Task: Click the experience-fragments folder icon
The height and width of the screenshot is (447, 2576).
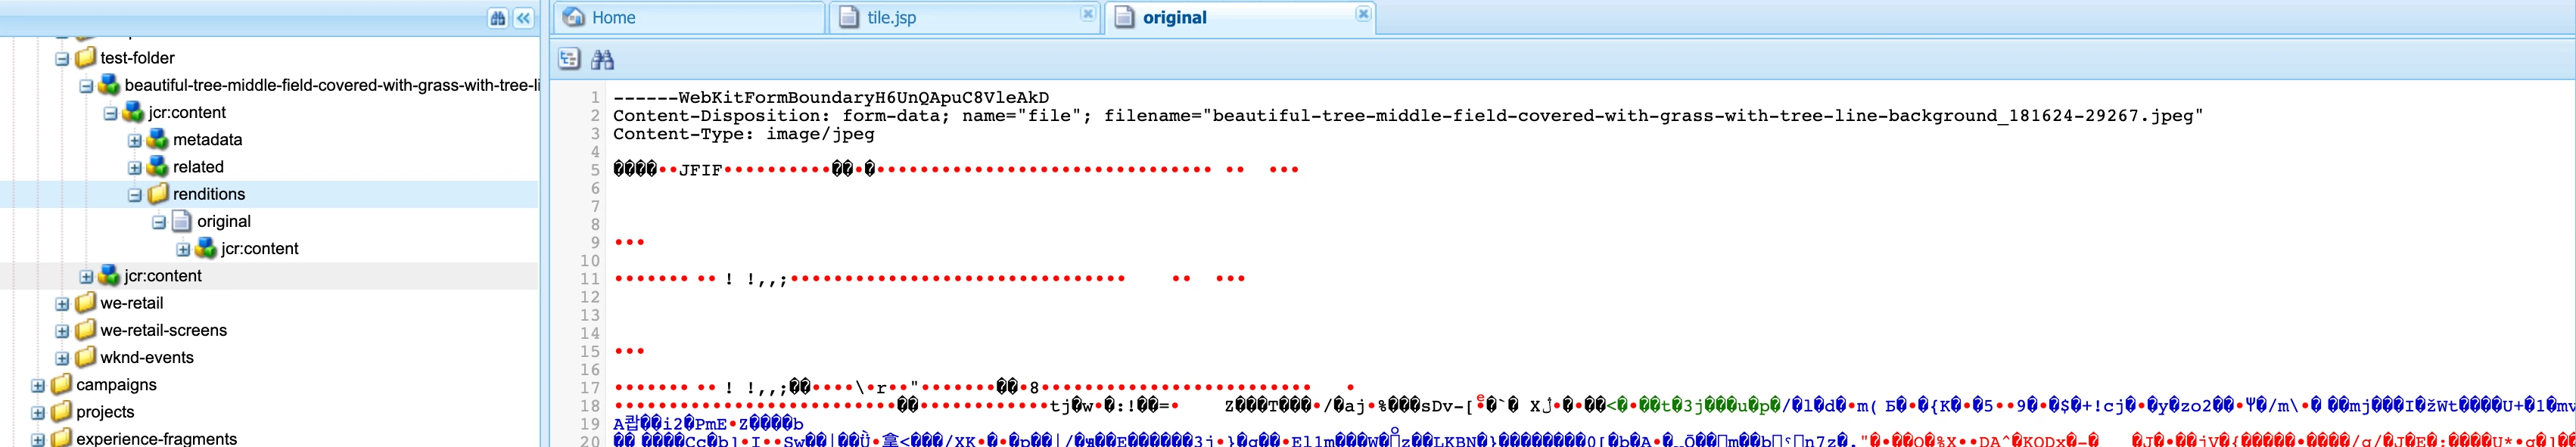Action: click(x=62, y=438)
